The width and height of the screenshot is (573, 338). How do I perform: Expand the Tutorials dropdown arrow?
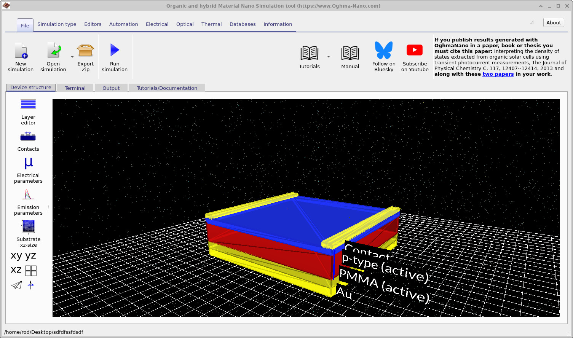(328, 57)
